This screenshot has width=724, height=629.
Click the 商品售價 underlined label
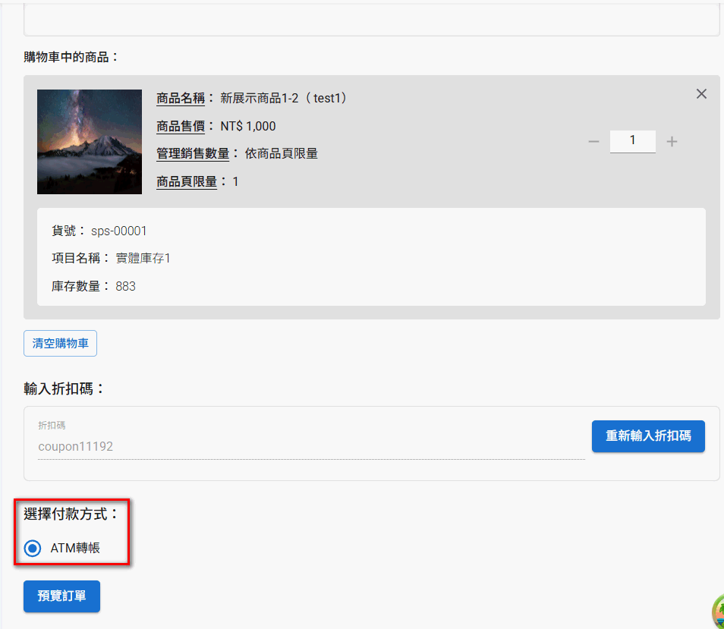[x=181, y=126]
